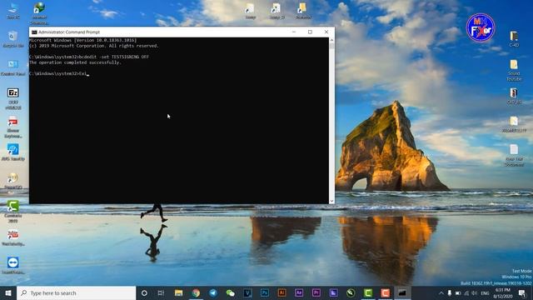
Task: Open the Start menu
Action: (8, 292)
